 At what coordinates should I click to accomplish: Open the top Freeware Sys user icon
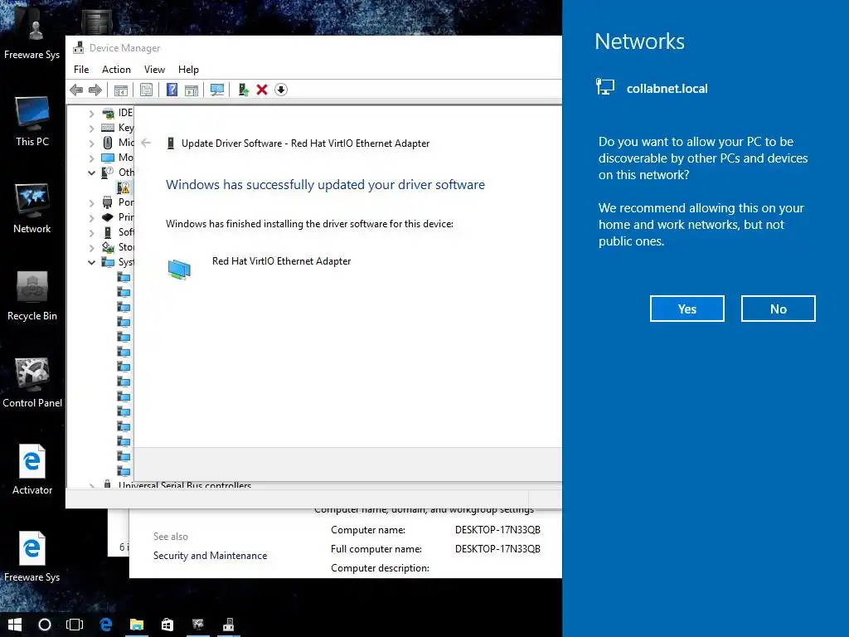[x=32, y=35]
